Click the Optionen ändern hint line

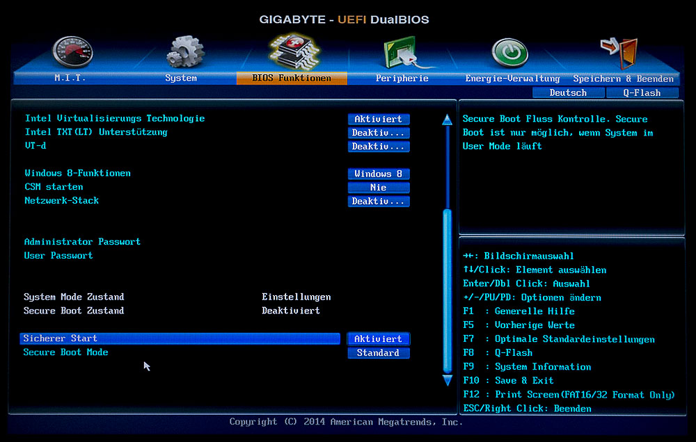[532, 297]
